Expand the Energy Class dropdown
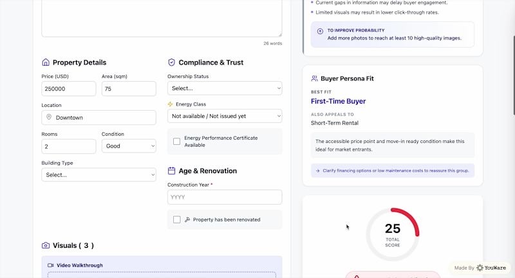The height and width of the screenshot is (278, 515). (225, 116)
